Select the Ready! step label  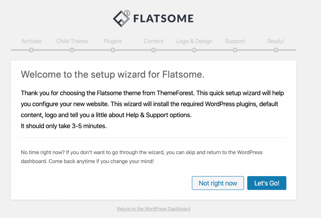[x=276, y=41]
